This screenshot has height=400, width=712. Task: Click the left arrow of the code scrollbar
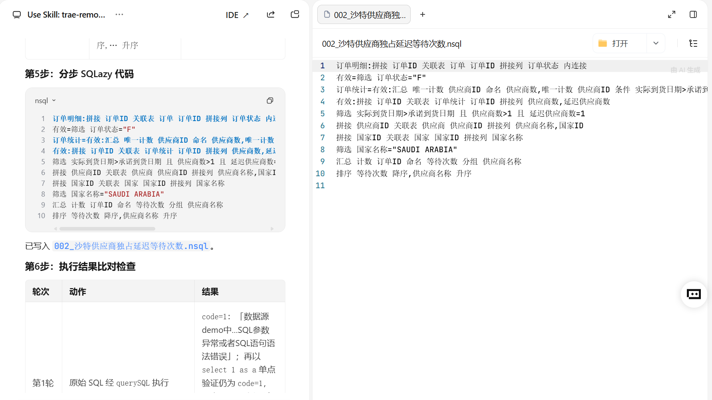point(55,229)
